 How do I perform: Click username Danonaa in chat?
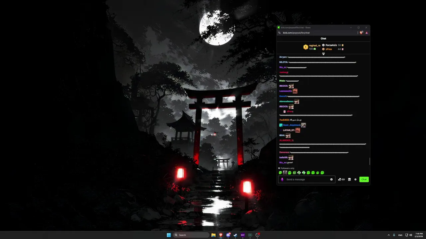[x=284, y=152]
